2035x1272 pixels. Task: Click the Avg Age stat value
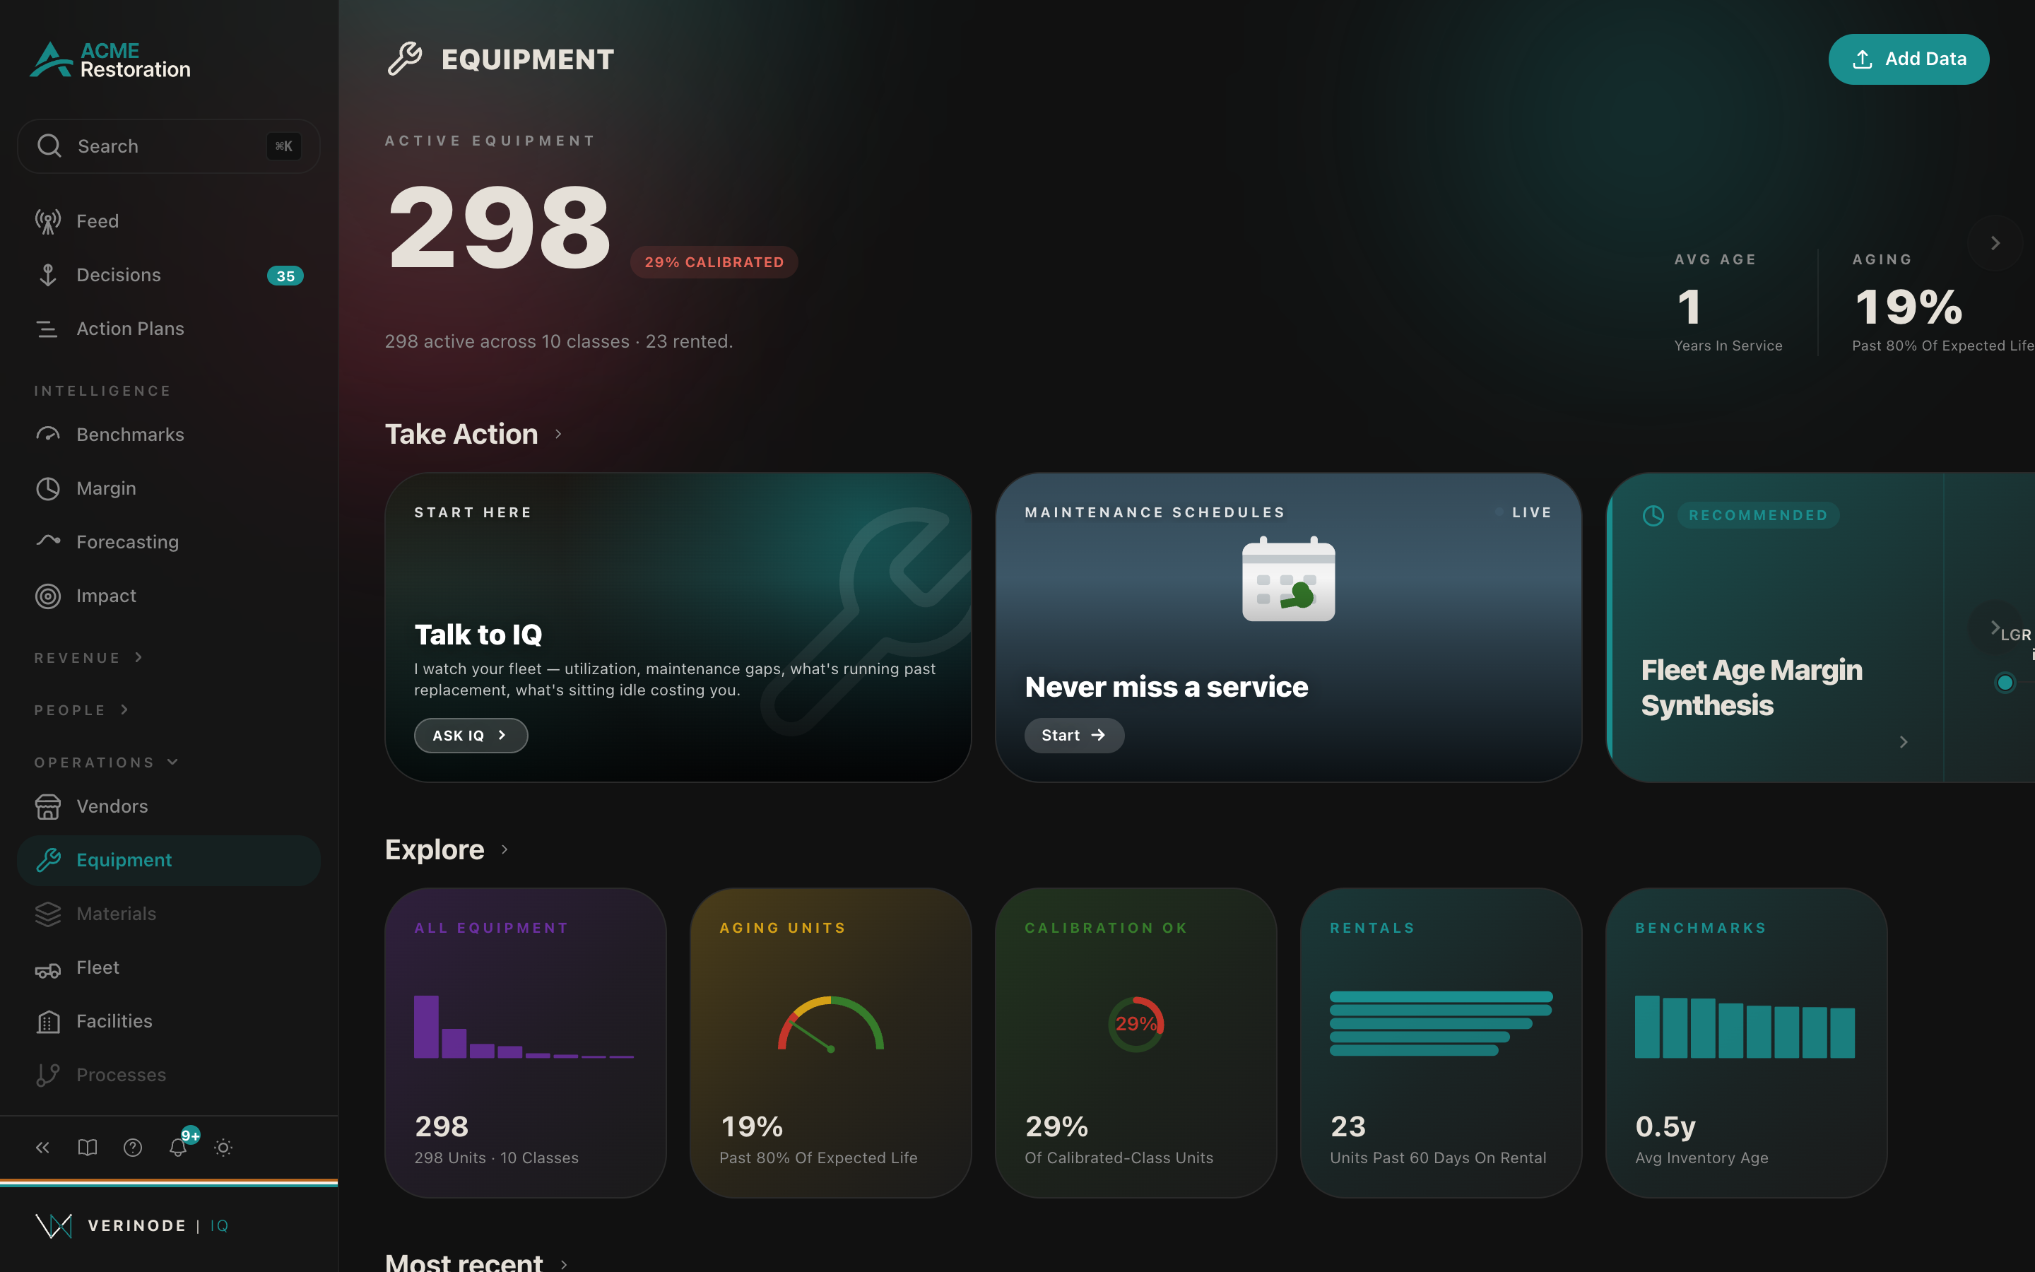point(1689,307)
